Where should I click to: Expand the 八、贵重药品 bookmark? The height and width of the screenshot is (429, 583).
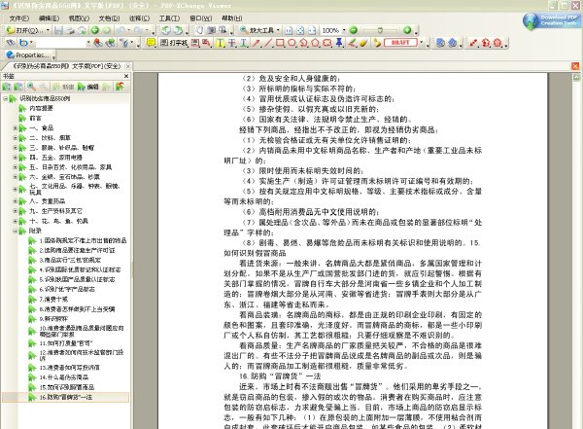[16, 201]
